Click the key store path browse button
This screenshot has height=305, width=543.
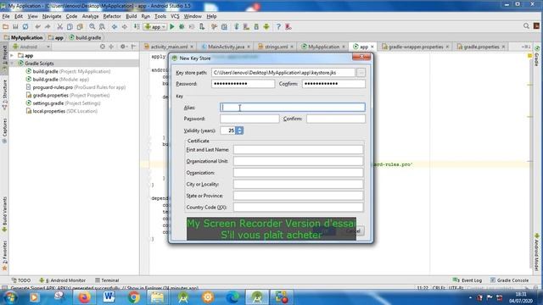[361, 73]
